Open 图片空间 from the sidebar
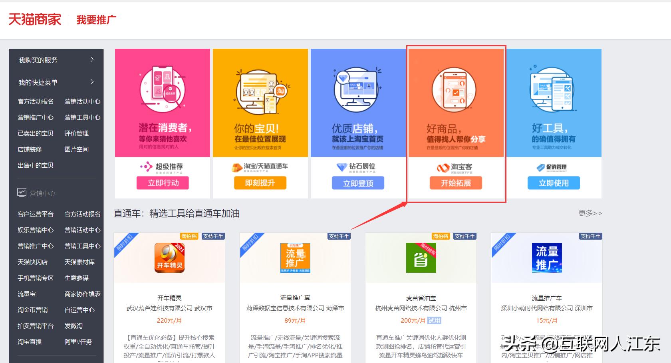 click(x=76, y=149)
